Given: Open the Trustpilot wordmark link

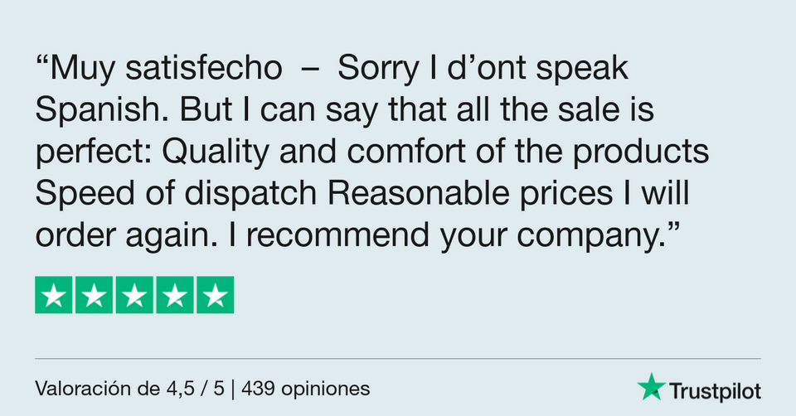Looking at the screenshot, I should (x=715, y=391).
